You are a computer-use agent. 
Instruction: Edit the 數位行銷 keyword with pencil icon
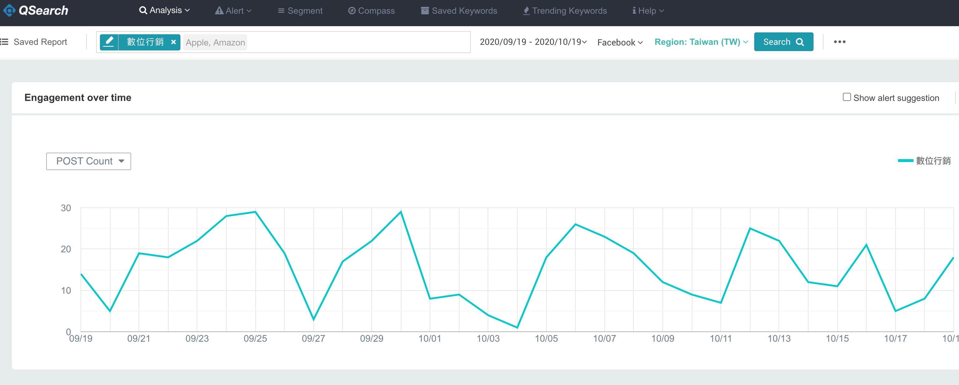click(x=109, y=42)
